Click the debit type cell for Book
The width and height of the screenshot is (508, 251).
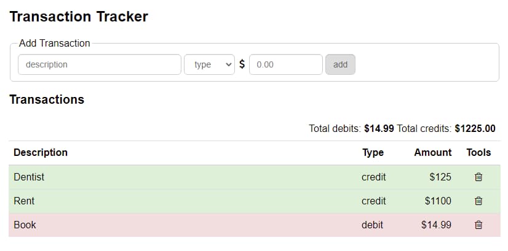[372, 225]
